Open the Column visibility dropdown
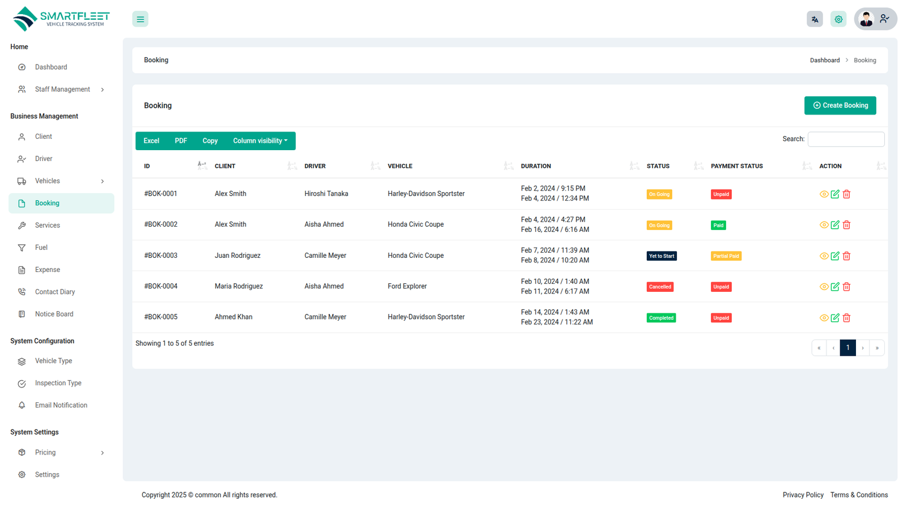The image size is (907, 510). click(x=260, y=141)
